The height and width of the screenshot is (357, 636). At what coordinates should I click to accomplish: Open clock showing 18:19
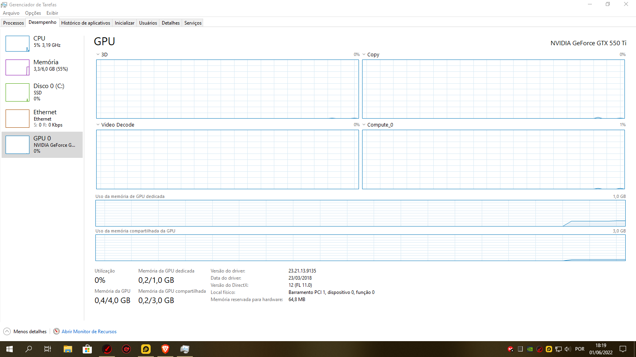[601, 349]
